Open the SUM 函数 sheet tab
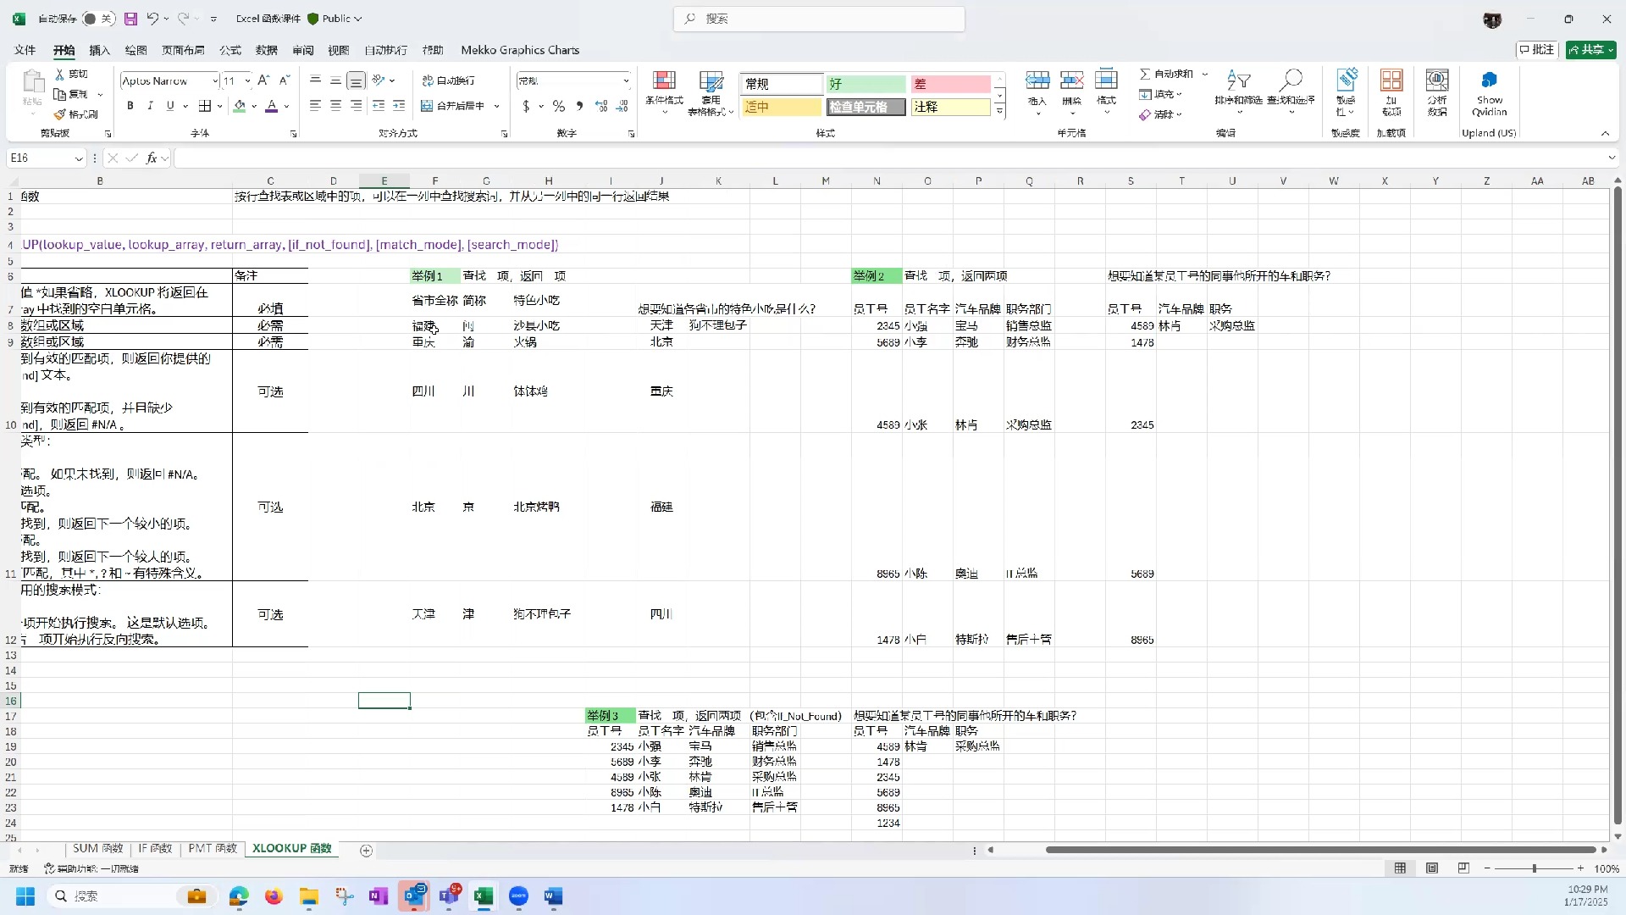Image resolution: width=1626 pixels, height=915 pixels. tap(98, 848)
